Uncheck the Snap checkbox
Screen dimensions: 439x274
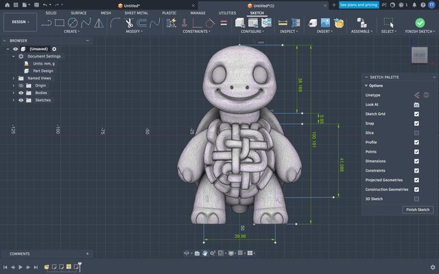(x=416, y=123)
